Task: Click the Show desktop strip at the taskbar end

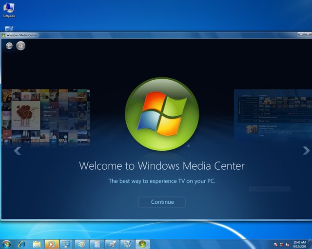Action: (x=310, y=244)
